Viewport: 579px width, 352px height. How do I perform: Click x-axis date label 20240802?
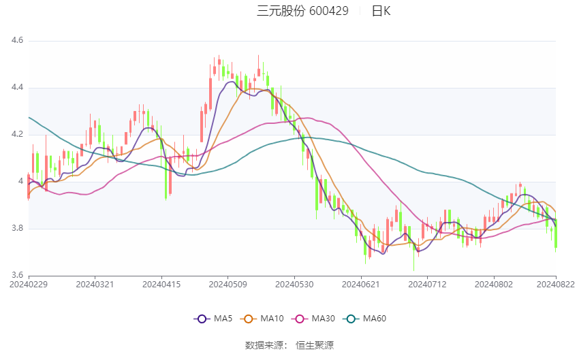(x=494, y=285)
